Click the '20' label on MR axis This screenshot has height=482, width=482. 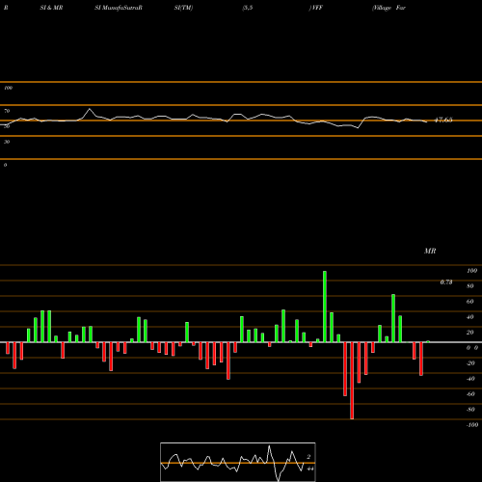470,333
